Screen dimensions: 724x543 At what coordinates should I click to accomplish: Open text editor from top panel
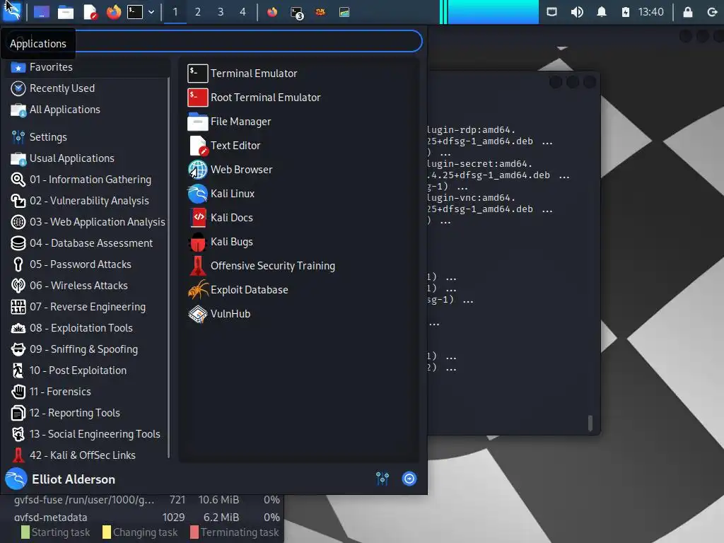[90, 12]
